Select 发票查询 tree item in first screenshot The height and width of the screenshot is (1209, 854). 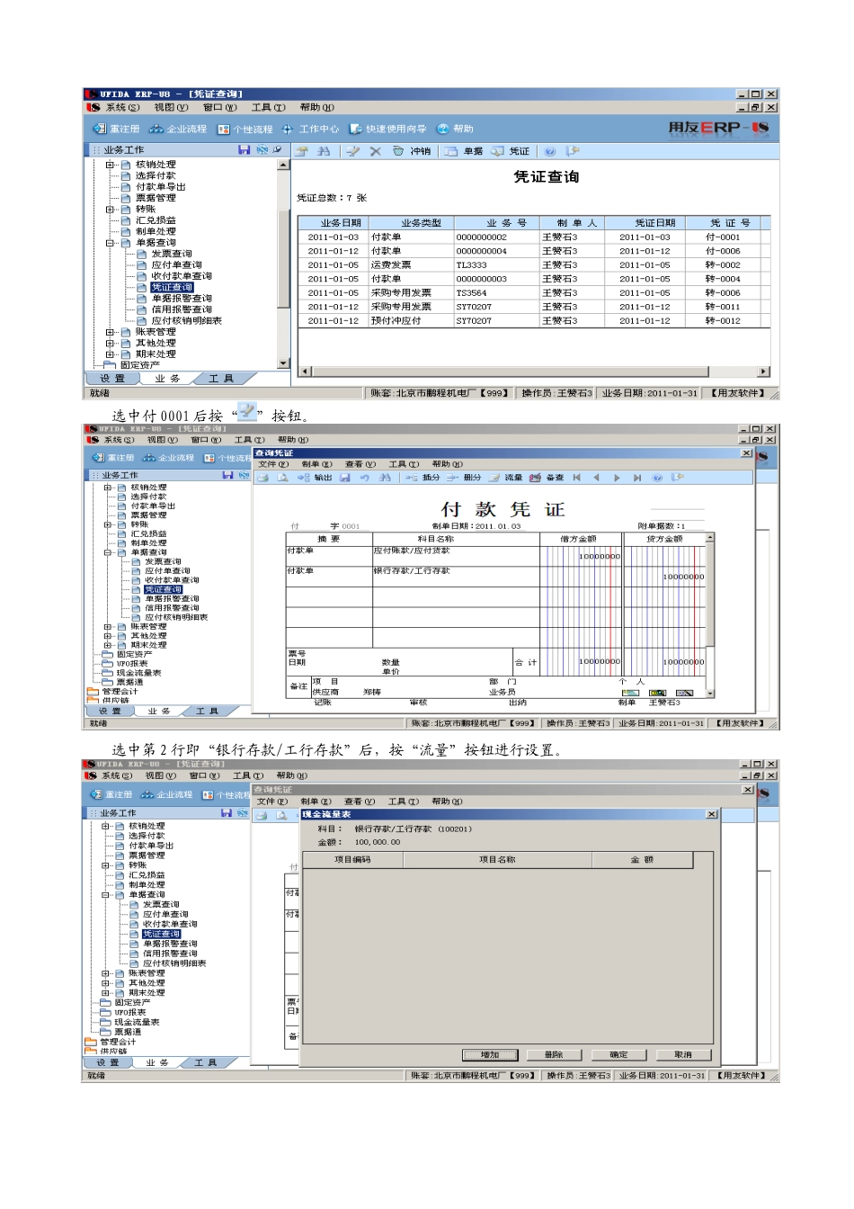pyautogui.click(x=172, y=254)
